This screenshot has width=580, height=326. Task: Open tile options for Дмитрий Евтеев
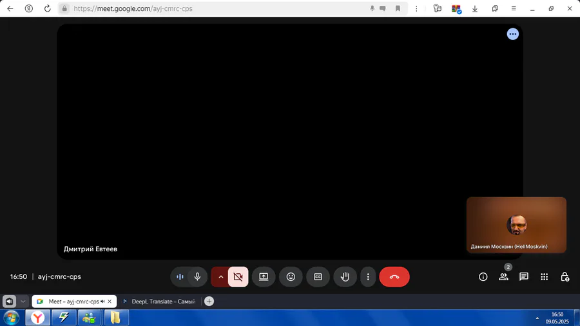(x=513, y=34)
